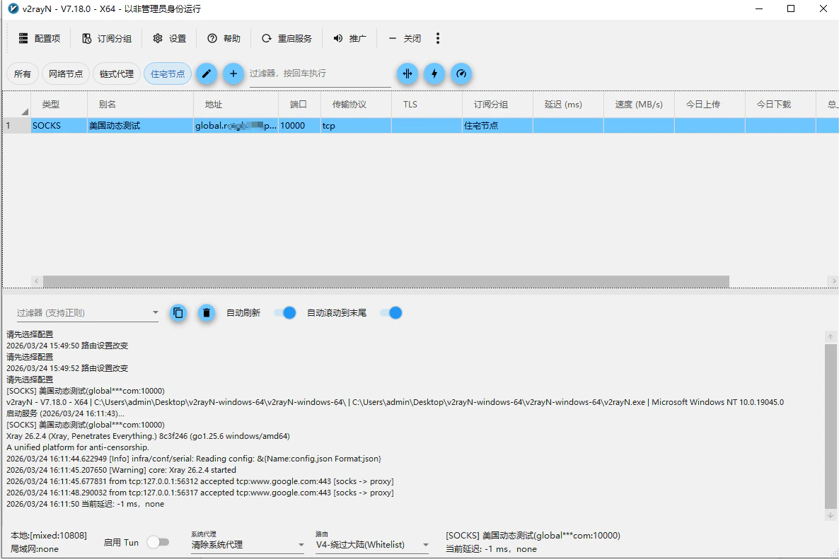Viewport: 839px width, 559px height.
Task: Open the 系统代理 dropdown
Action: pyautogui.click(x=248, y=545)
